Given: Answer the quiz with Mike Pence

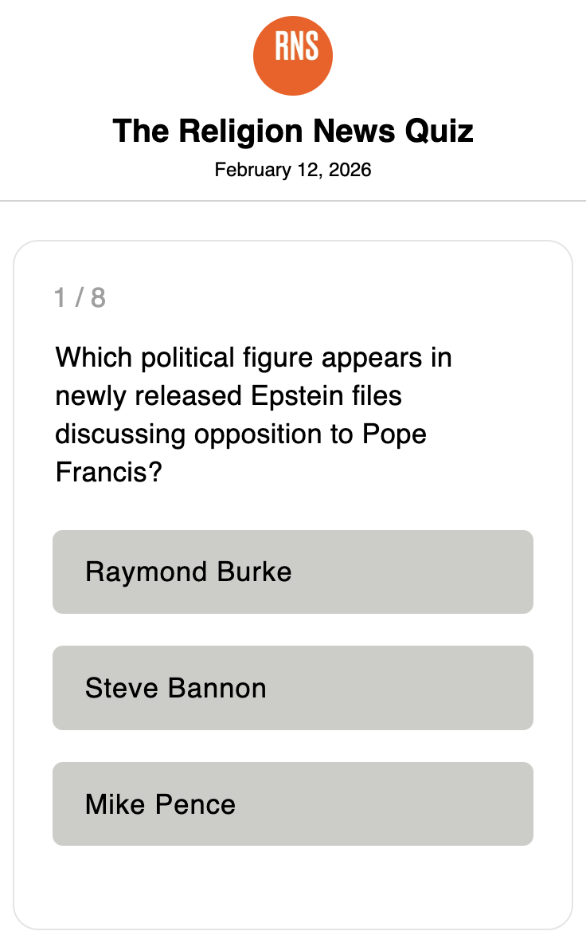Looking at the screenshot, I should pyautogui.click(x=293, y=803).
